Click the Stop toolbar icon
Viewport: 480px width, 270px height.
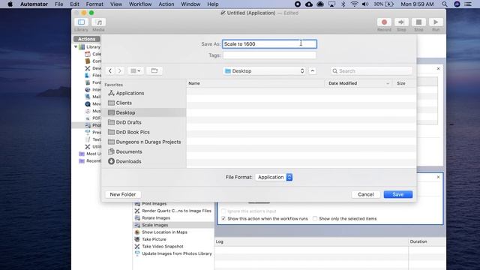pos(418,22)
